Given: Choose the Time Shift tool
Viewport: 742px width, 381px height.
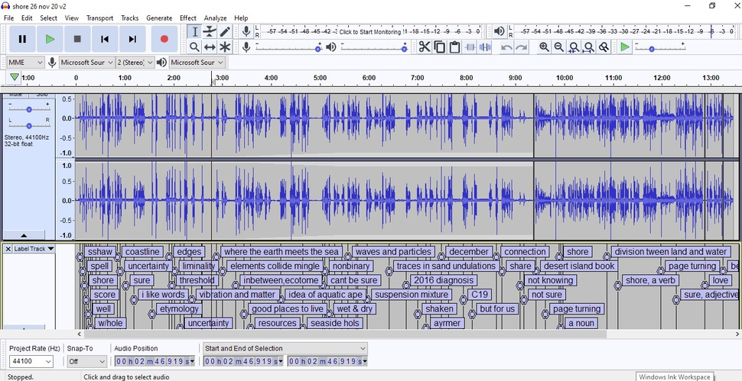Looking at the screenshot, I should coord(210,47).
